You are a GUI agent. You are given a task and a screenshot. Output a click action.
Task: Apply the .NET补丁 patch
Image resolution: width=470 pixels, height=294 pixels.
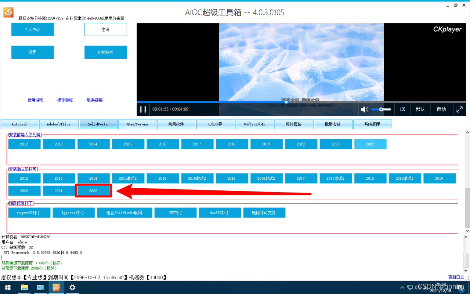pyautogui.click(x=176, y=213)
